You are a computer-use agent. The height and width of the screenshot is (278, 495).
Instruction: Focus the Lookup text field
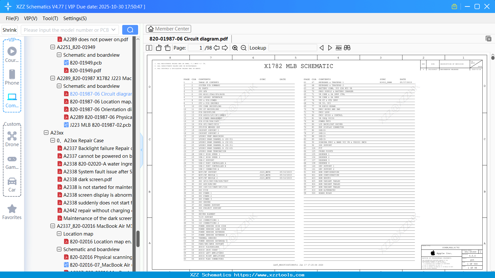293,48
